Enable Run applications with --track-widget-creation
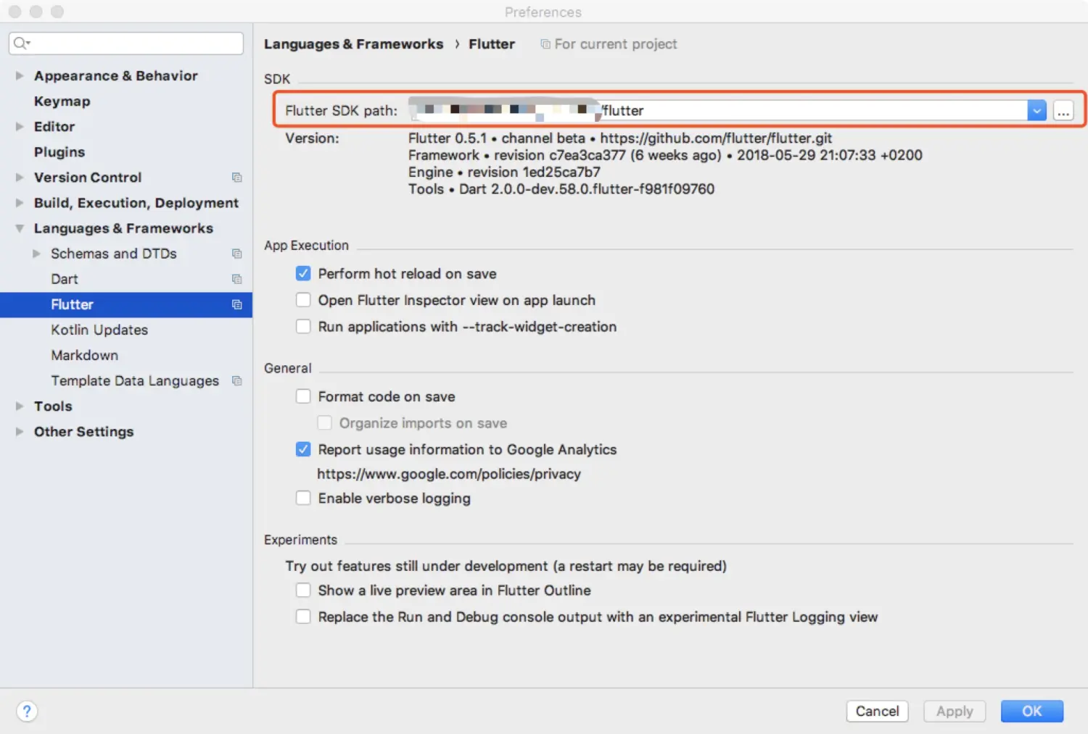Image resolution: width=1088 pixels, height=734 pixels. 303,326
